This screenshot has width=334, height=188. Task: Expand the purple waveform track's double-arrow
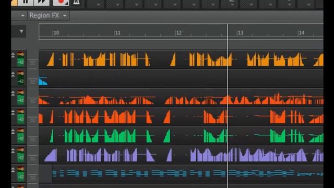(x=13, y=151)
